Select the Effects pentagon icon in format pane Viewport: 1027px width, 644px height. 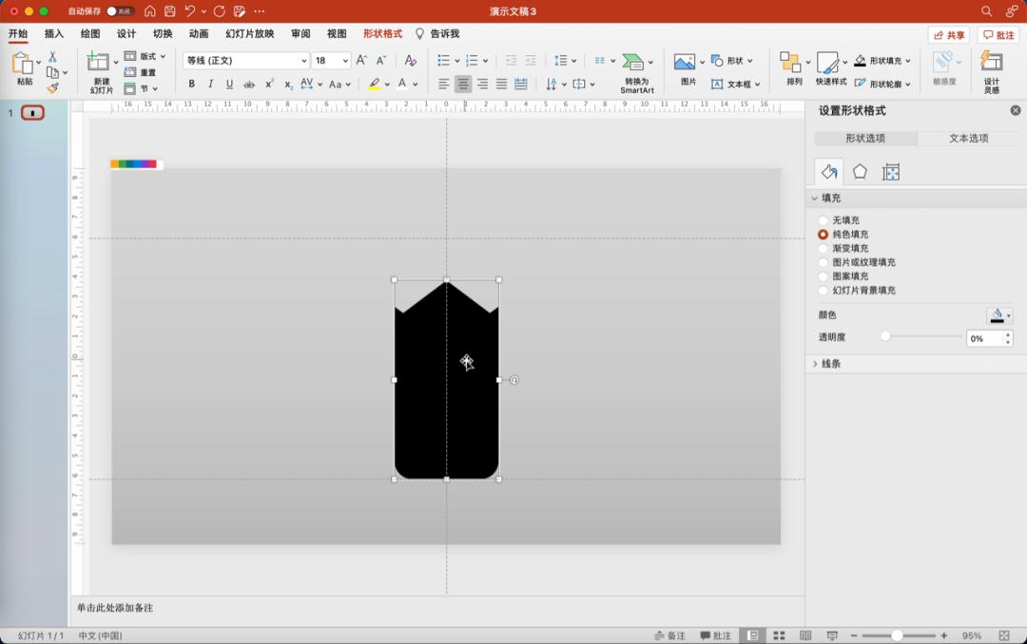coord(860,172)
